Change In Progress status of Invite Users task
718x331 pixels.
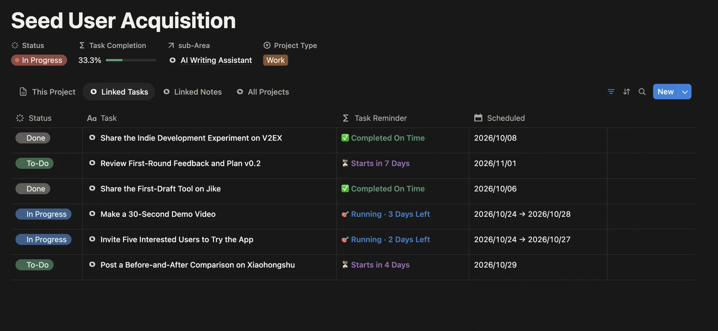click(43, 239)
